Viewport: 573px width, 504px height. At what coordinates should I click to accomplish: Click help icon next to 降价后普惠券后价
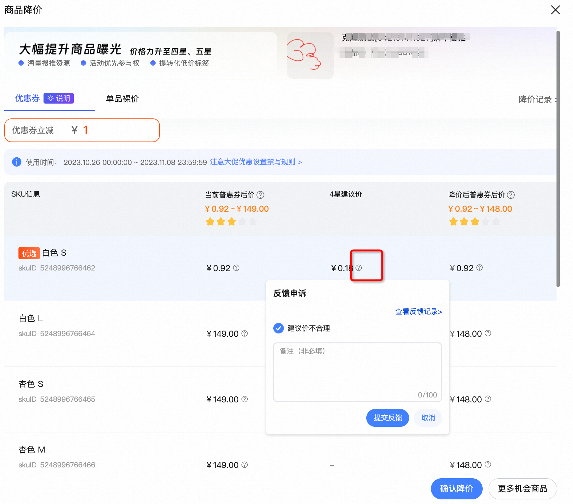pyautogui.click(x=511, y=195)
